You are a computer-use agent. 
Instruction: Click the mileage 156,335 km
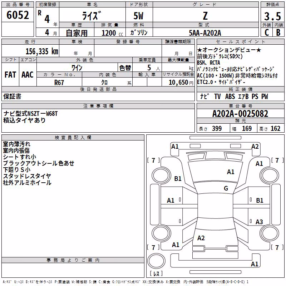(x=42, y=51)
